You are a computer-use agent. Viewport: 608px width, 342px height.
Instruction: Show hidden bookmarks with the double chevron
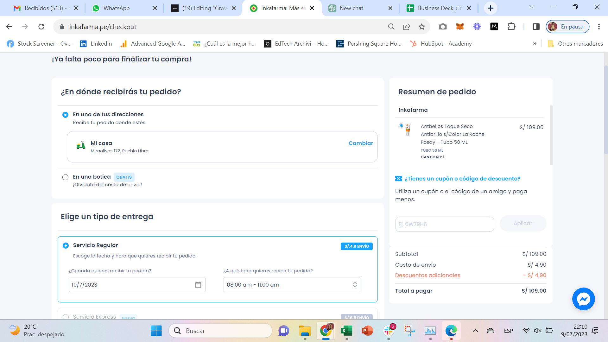coord(535,44)
